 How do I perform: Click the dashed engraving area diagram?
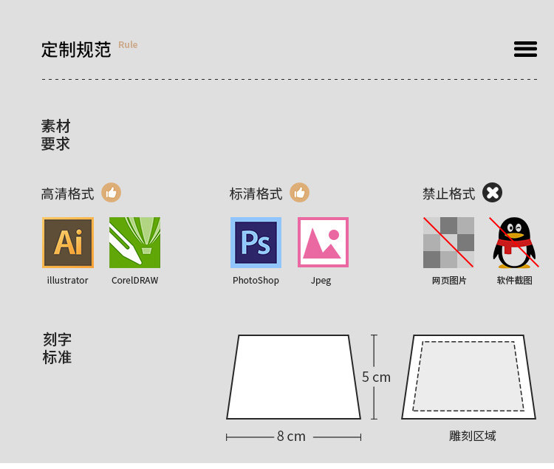[x=469, y=377]
